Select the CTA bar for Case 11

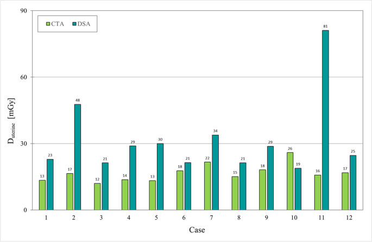318,193
